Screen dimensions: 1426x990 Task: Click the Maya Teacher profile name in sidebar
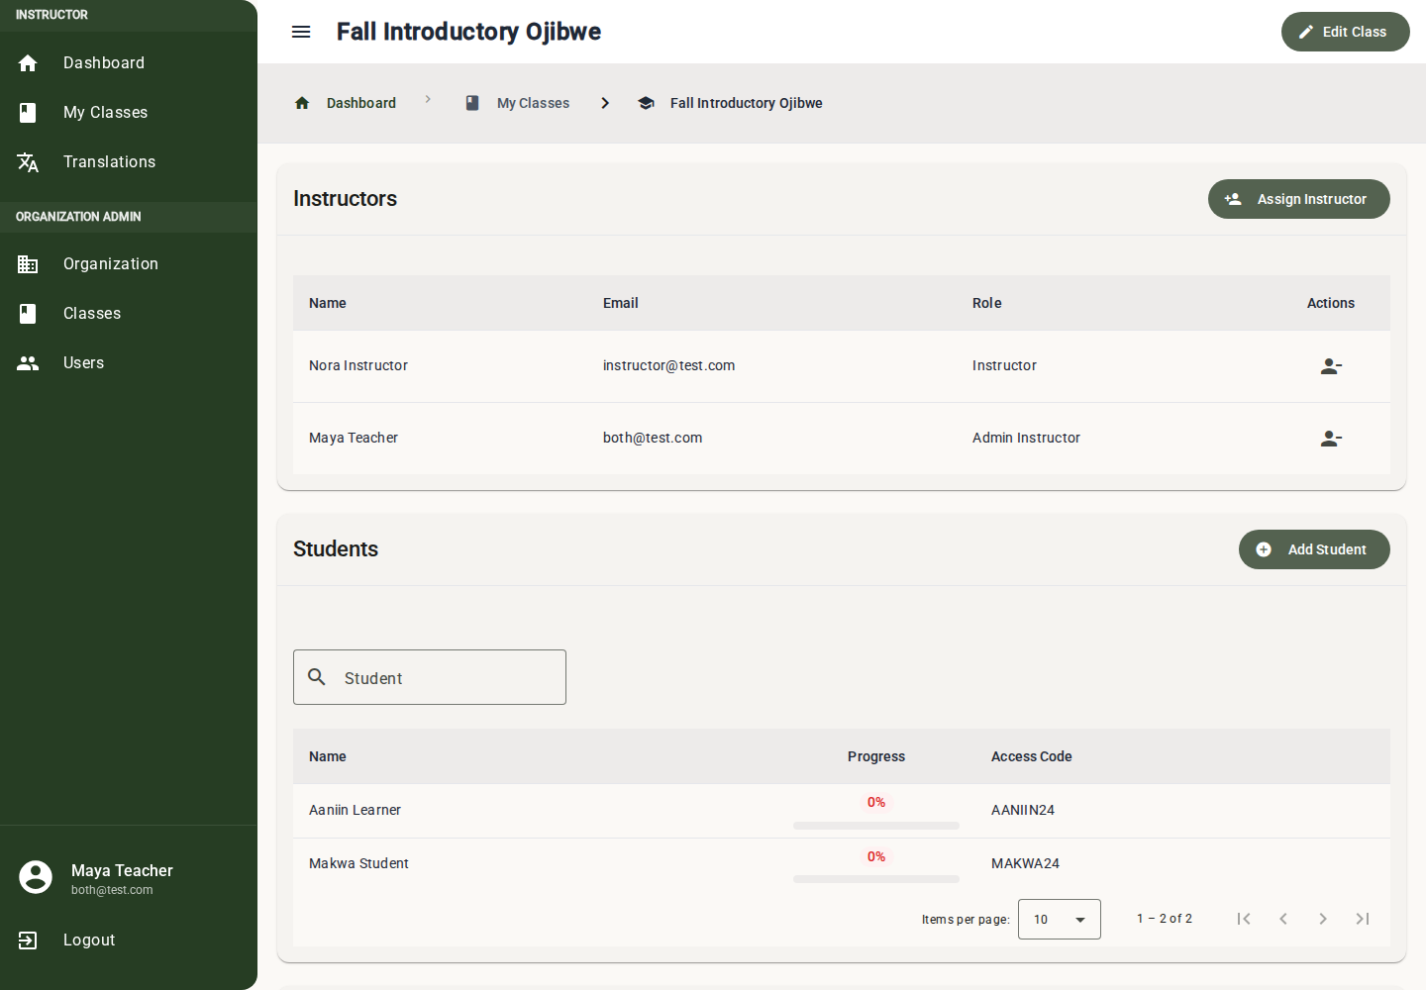[122, 870]
